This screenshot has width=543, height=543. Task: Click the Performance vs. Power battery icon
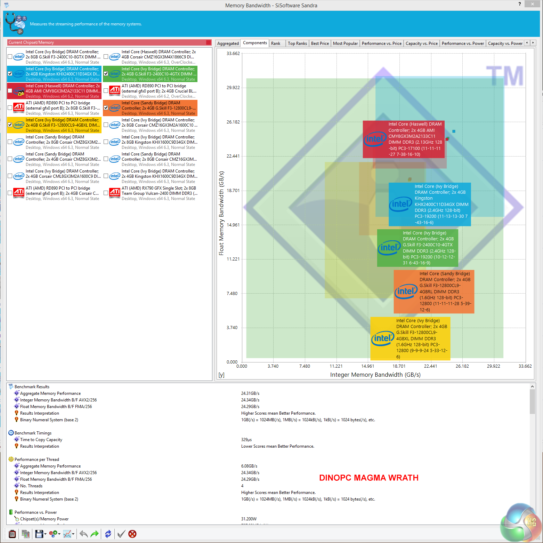click(x=11, y=512)
